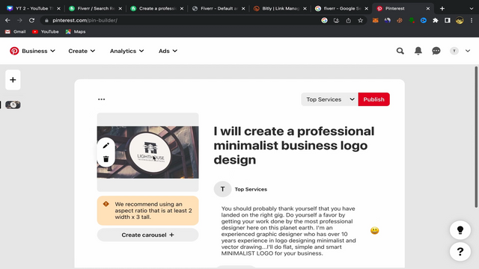This screenshot has height=269, width=479.
Task: Click the Google icon in address bar
Action: (x=324, y=20)
